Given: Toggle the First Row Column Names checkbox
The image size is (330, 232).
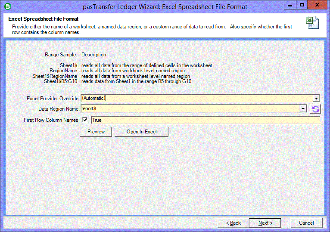Looking at the screenshot, I should (x=85, y=120).
